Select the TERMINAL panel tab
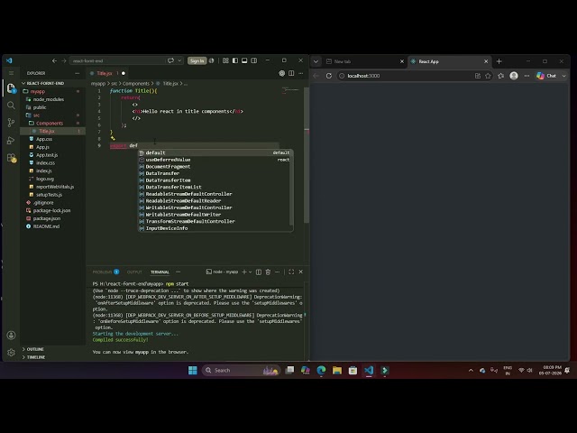Screen dimensions: 577x433 tap(160, 272)
